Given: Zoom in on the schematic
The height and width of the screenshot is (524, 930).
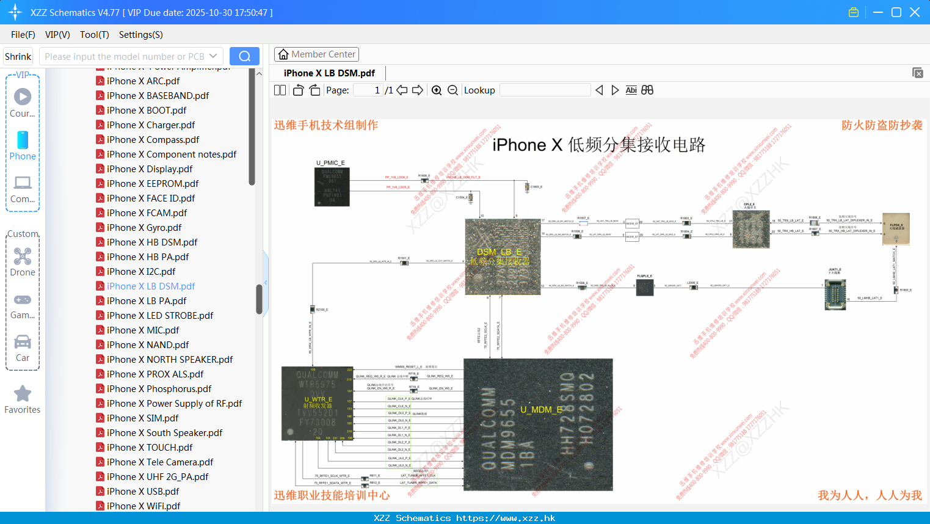Looking at the screenshot, I should [x=437, y=90].
